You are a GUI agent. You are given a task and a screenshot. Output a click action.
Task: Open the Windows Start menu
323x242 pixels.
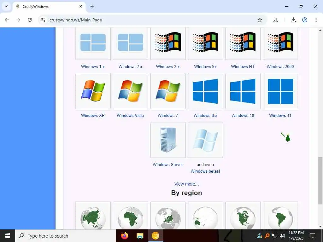pyautogui.click(x=8, y=236)
